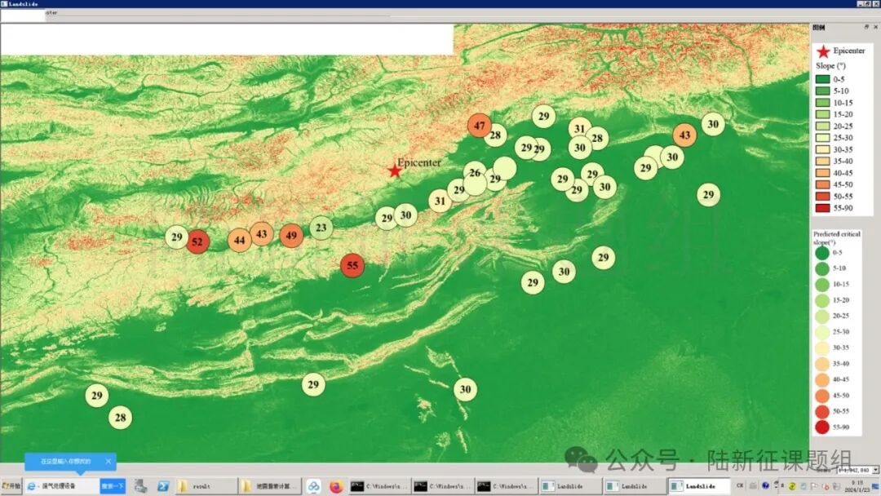Click the Baidu cloud icon in taskbar

pos(313,486)
